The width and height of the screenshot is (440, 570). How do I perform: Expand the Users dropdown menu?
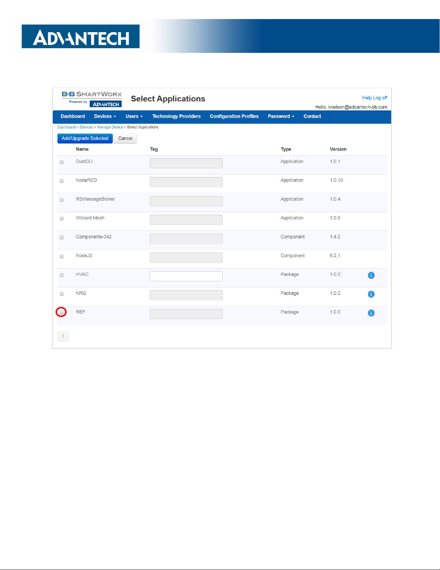134,117
